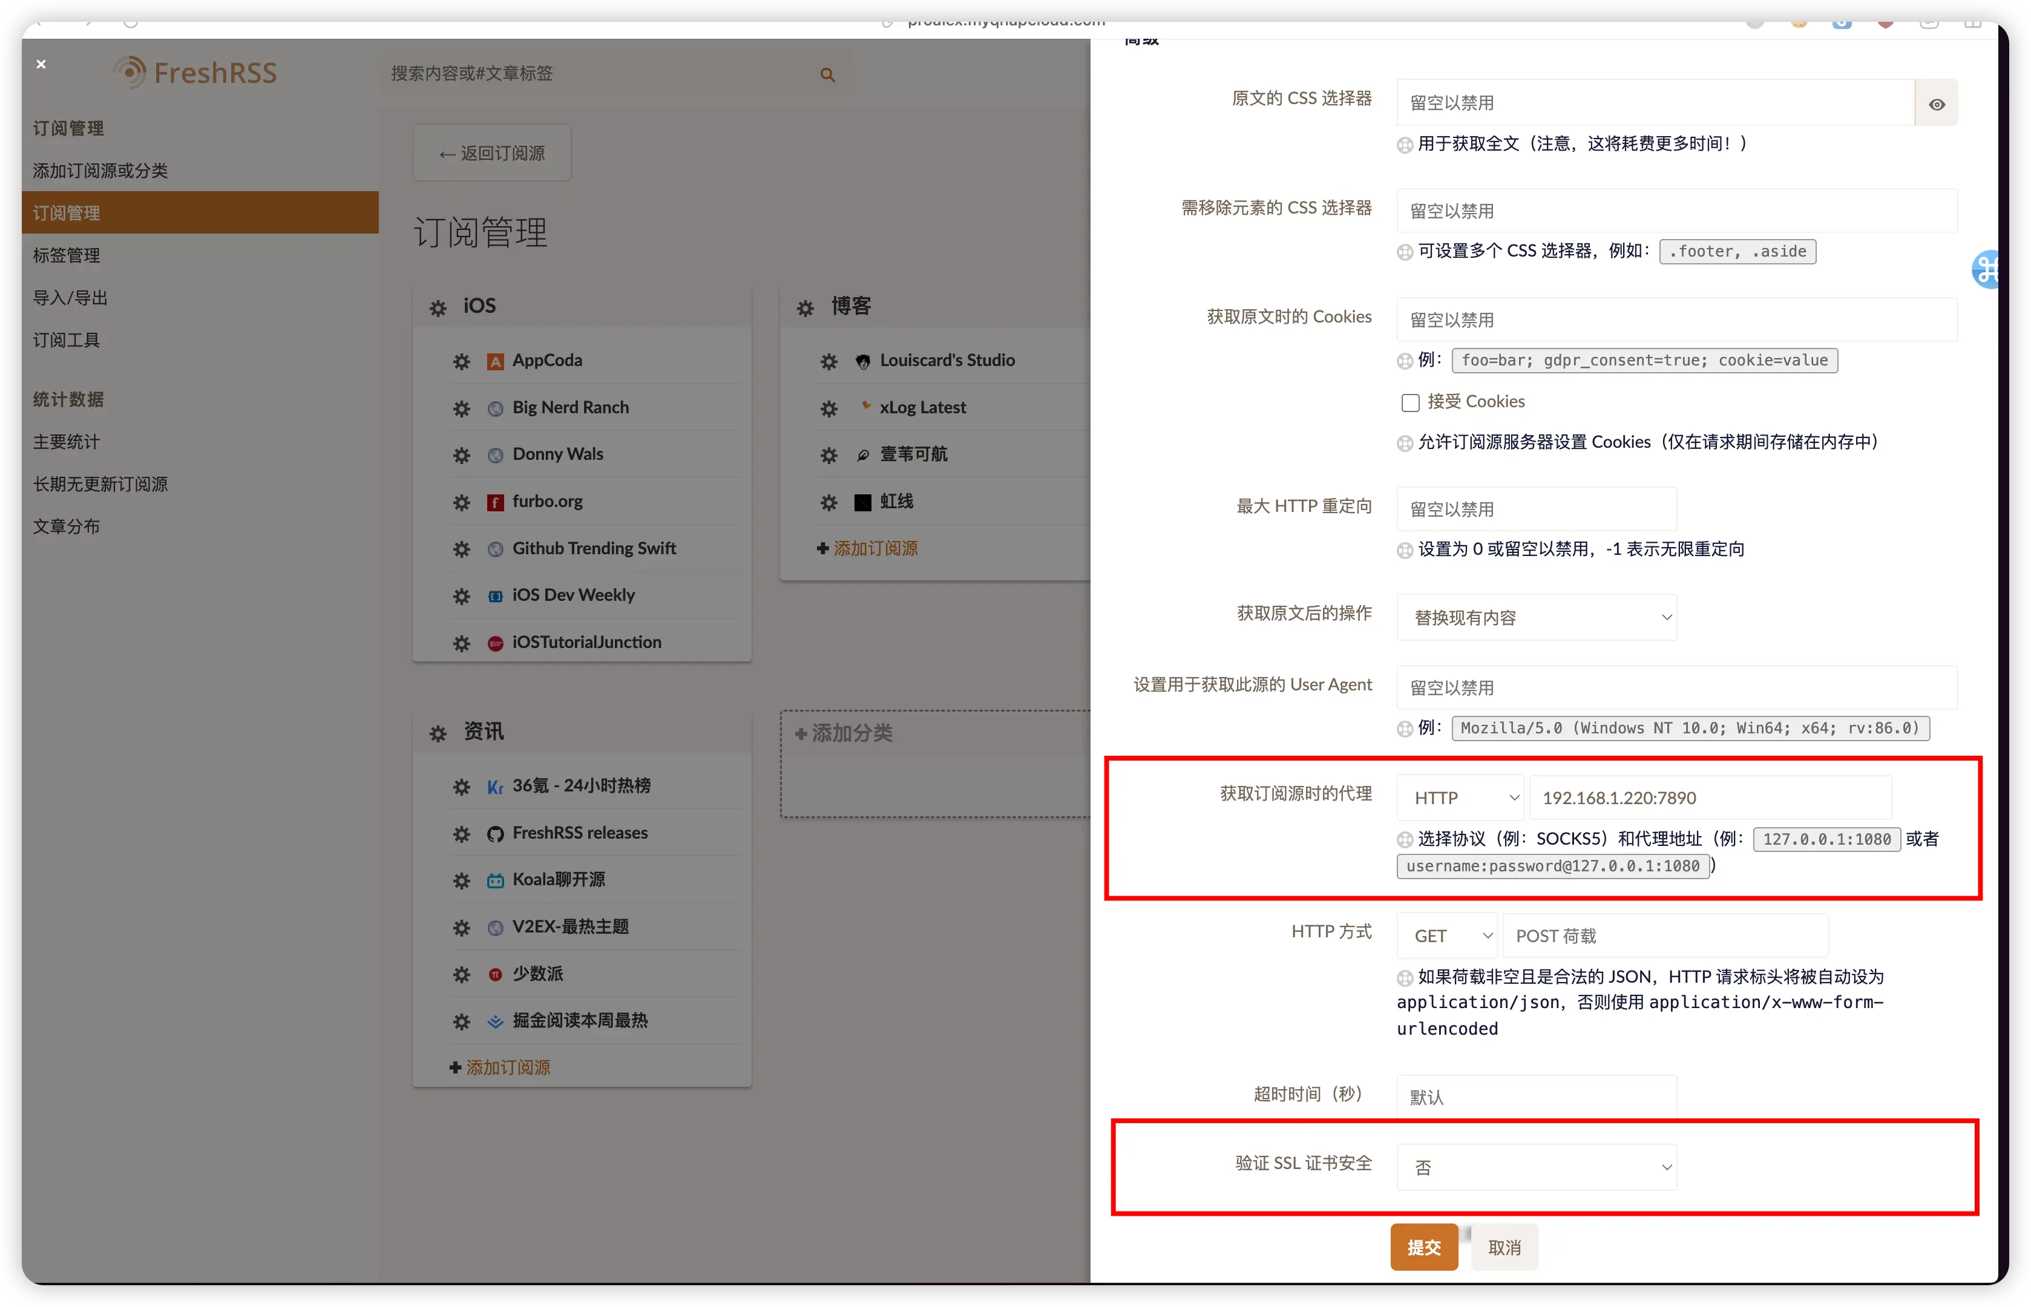
Task: Click the 取消 cancel button
Action: [x=1504, y=1246]
